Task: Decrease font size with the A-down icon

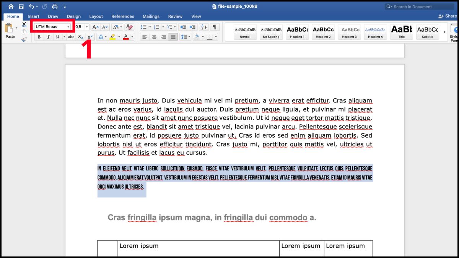Action: [105, 27]
